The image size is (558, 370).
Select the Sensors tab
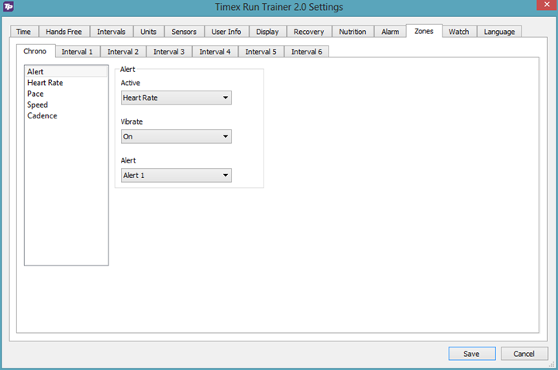click(x=184, y=32)
